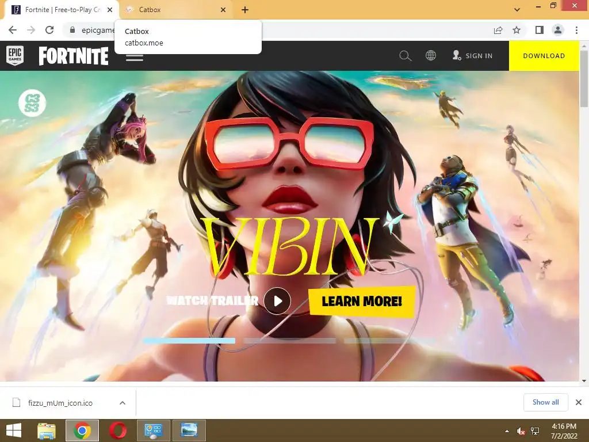
Task: Click SIGN IN link
Action: click(x=473, y=56)
